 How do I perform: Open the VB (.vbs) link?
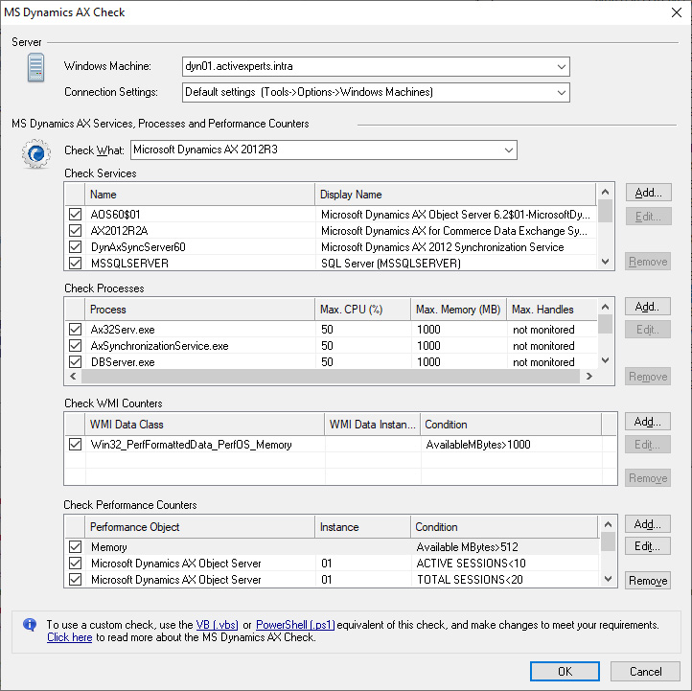(x=218, y=625)
